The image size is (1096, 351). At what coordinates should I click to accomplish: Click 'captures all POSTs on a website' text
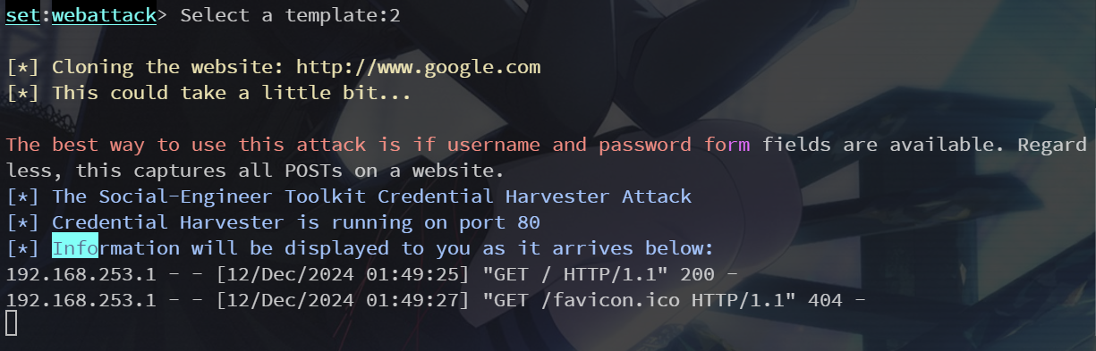pyautogui.click(x=319, y=171)
